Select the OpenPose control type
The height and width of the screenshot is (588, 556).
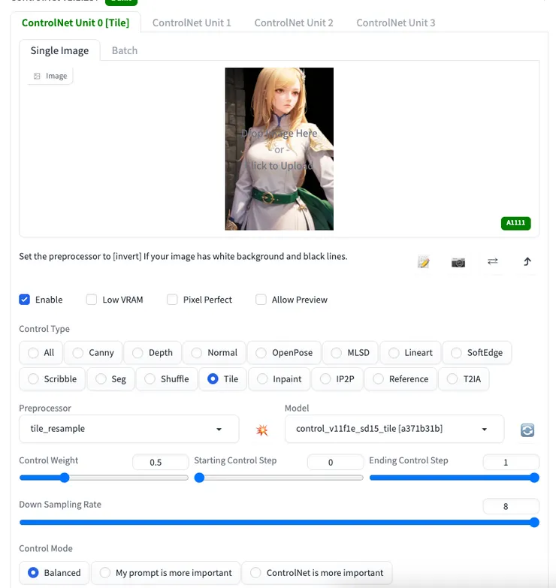pyautogui.click(x=284, y=353)
